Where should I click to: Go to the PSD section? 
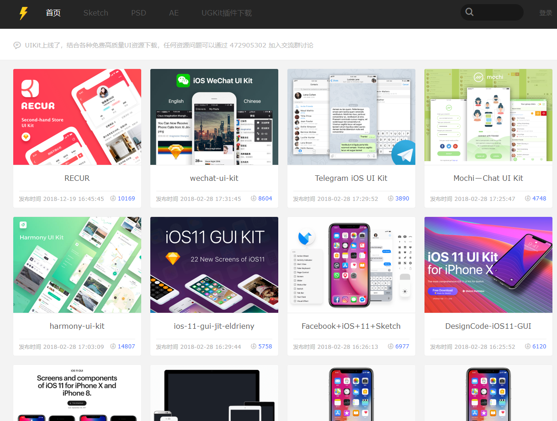tap(138, 13)
